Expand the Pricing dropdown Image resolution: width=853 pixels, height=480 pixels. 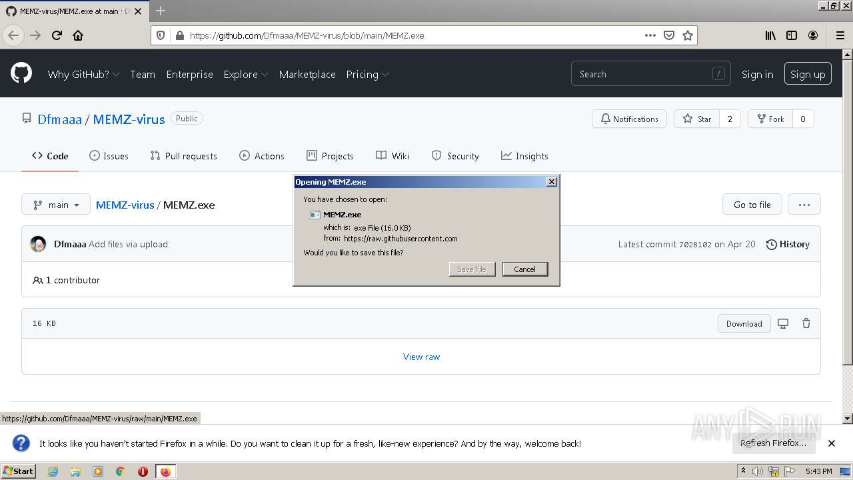coord(367,74)
